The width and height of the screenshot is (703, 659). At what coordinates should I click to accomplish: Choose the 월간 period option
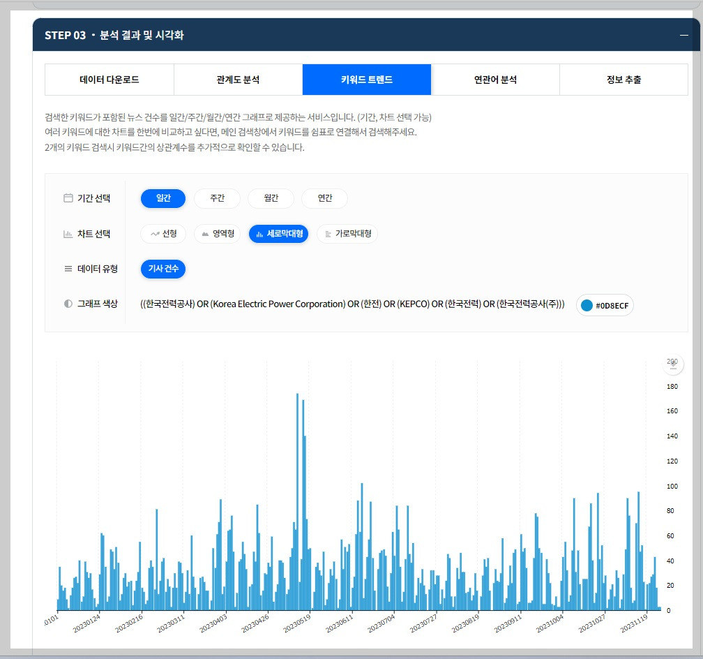[x=271, y=198]
